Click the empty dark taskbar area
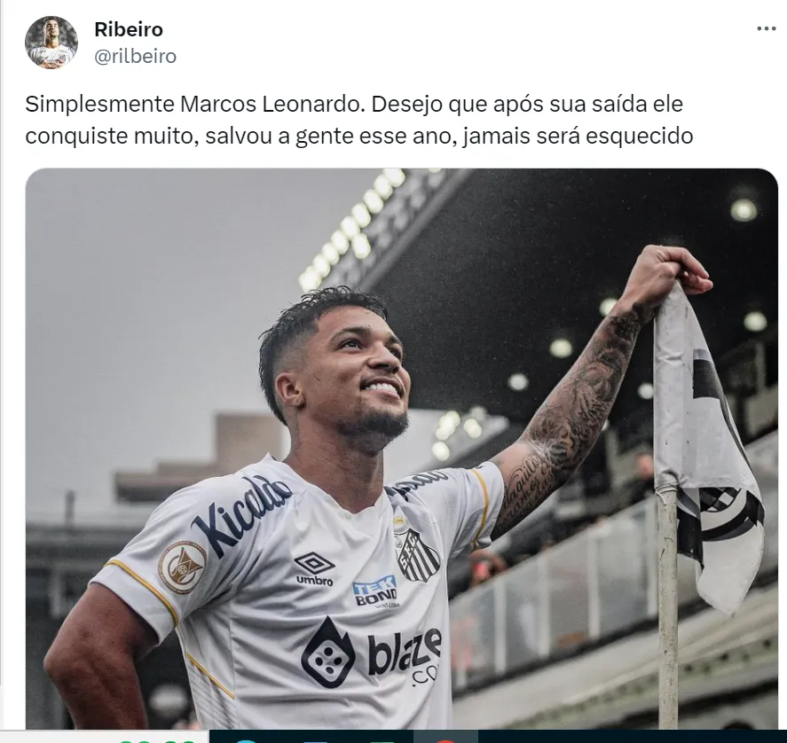 [633, 737]
